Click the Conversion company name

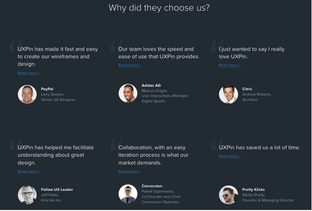[152, 186]
